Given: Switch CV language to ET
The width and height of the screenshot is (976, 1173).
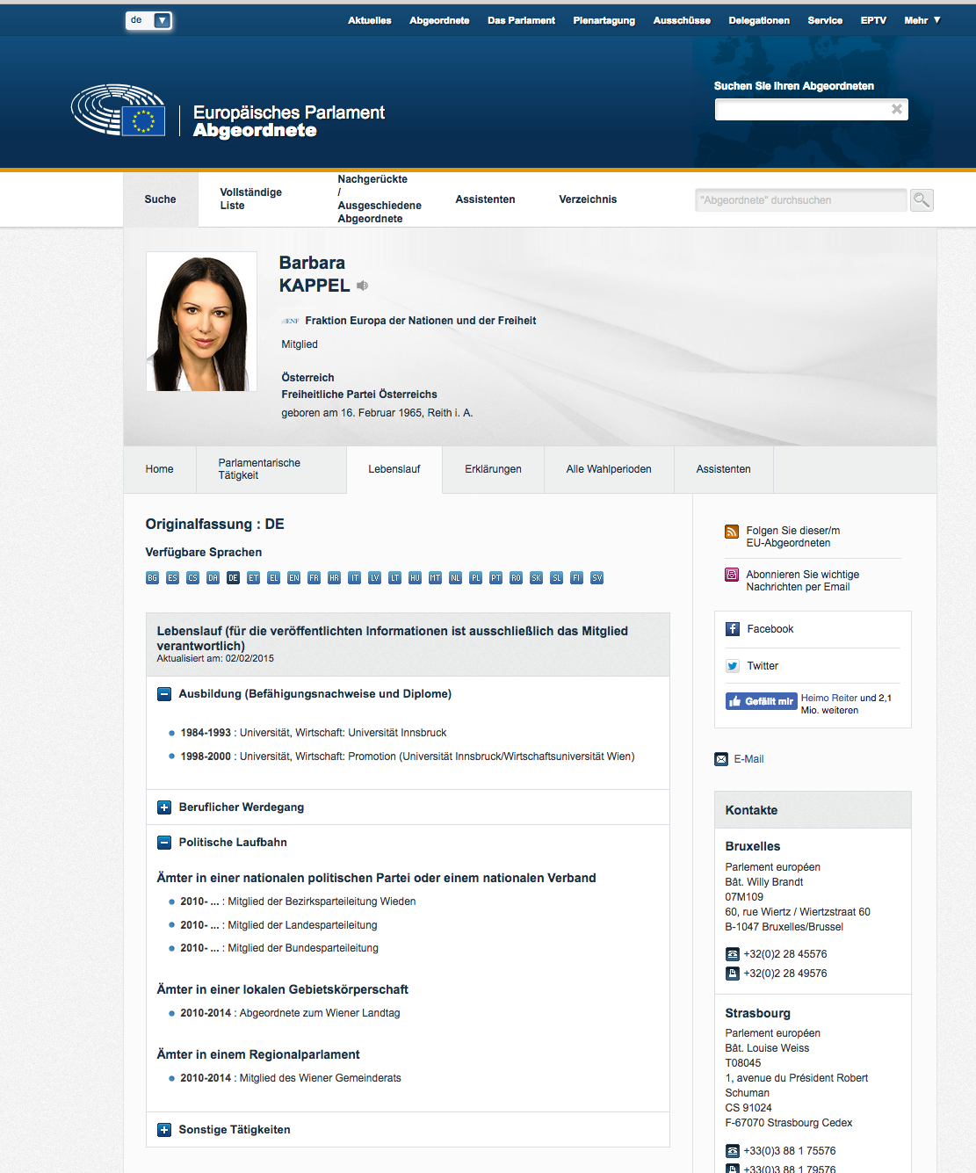Looking at the screenshot, I should 254,578.
